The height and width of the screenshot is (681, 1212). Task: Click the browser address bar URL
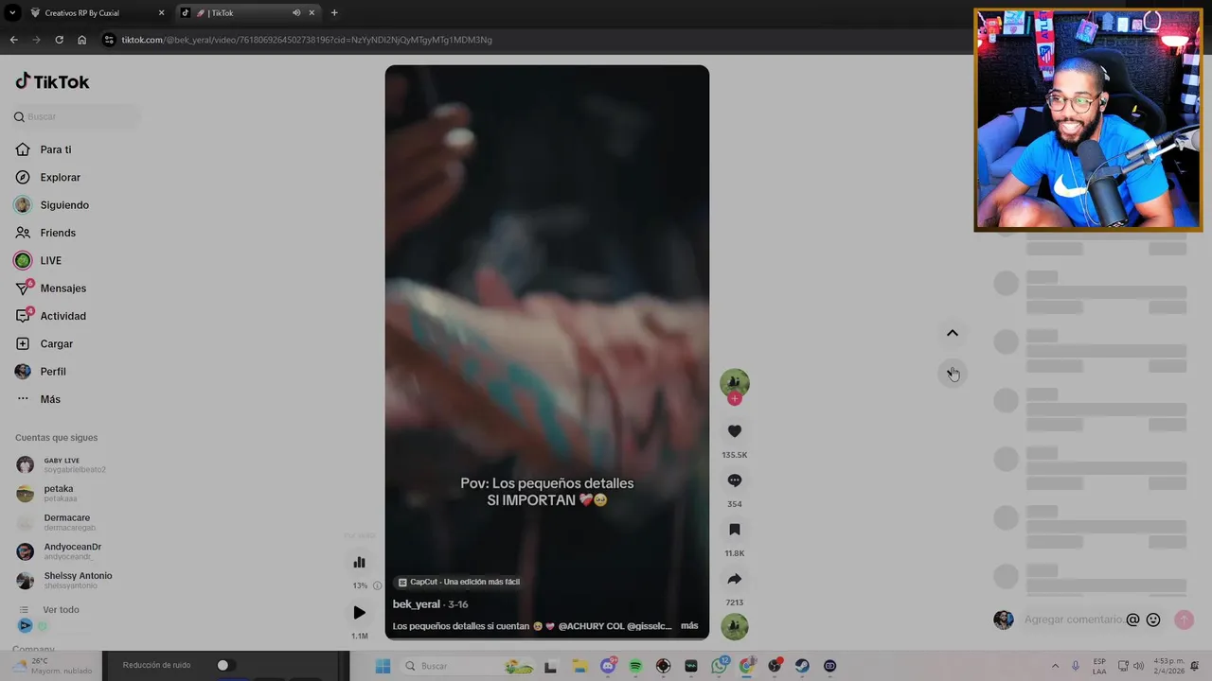[x=307, y=40]
